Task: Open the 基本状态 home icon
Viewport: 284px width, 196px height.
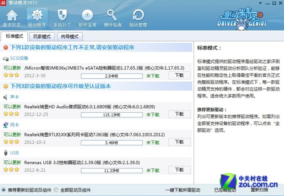Action: tap(12, 18)
